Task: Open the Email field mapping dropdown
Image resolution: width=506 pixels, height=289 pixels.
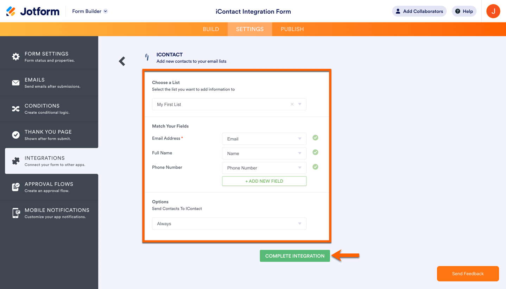Action: tap(264, 139)
